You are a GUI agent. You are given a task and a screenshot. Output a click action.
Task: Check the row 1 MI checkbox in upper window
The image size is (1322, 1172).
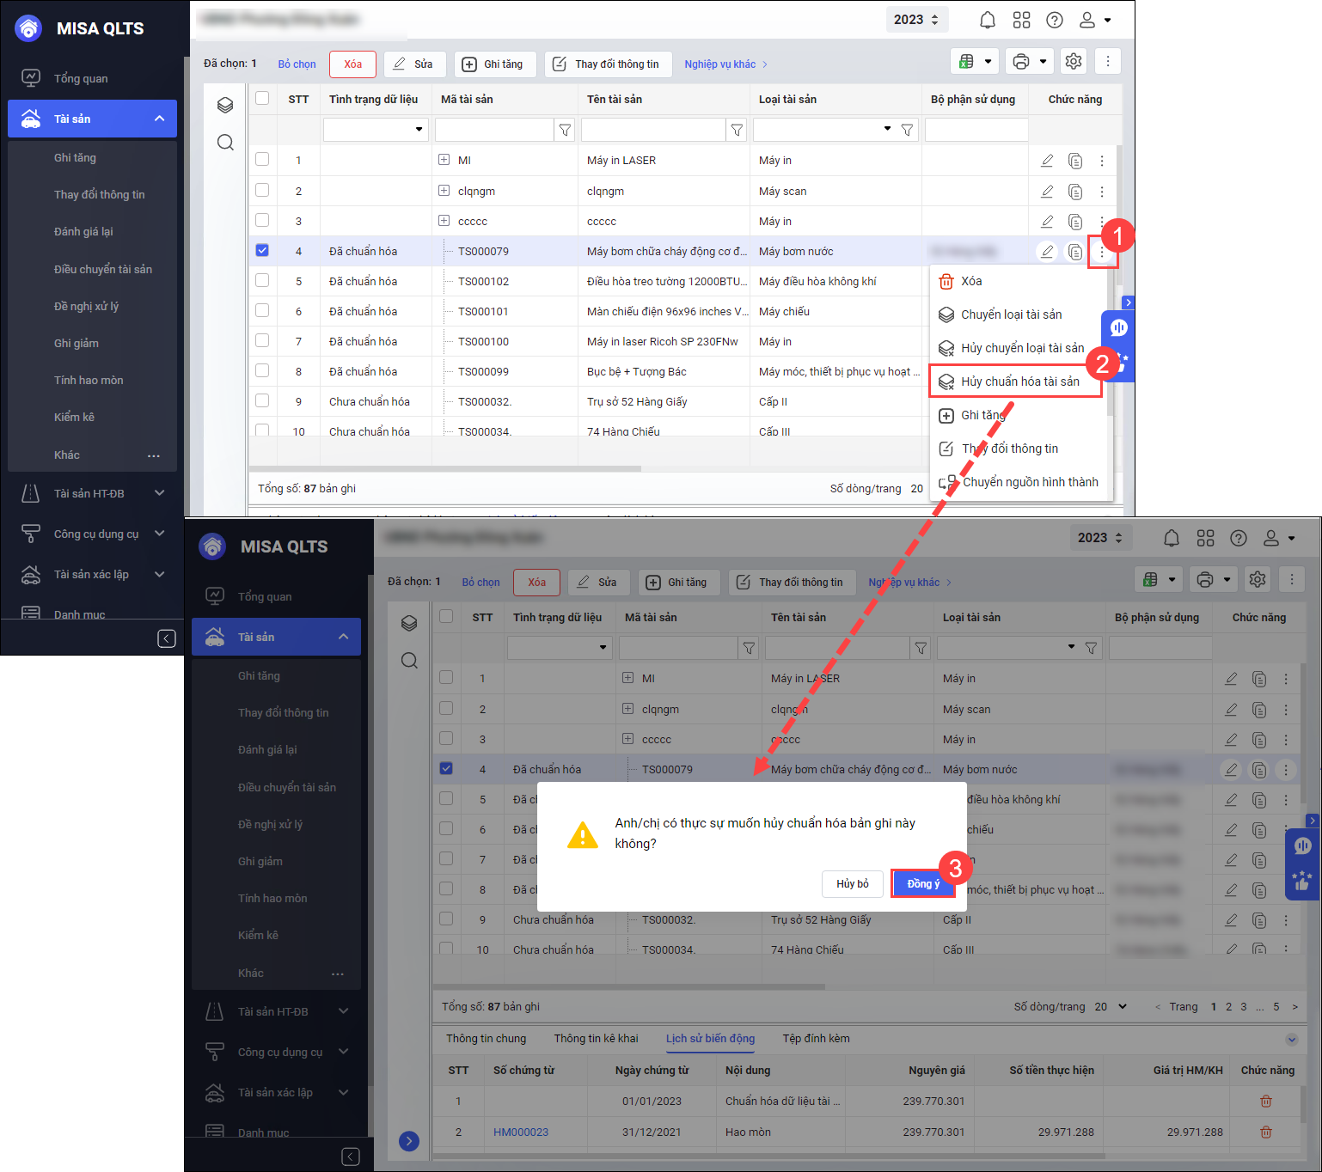(262, 159)
